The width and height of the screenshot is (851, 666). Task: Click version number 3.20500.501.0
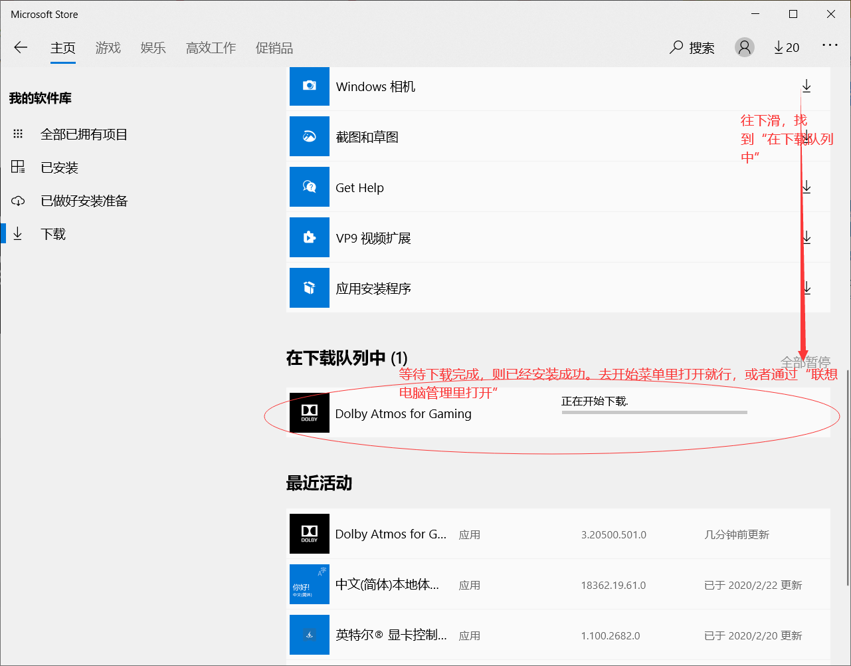[613, 534]
